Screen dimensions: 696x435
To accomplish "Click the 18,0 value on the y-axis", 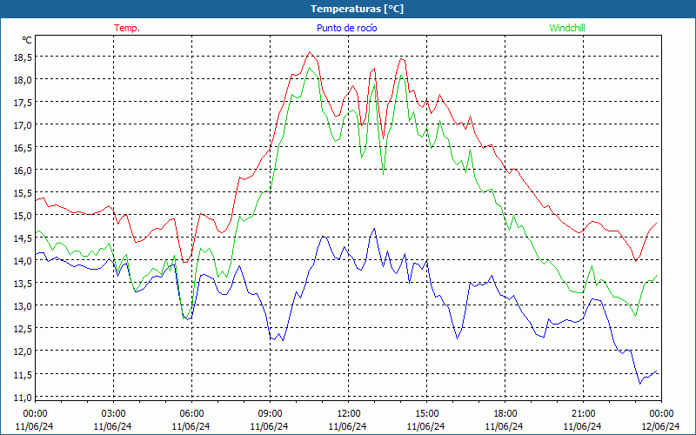I will click(x=23, y=80).
